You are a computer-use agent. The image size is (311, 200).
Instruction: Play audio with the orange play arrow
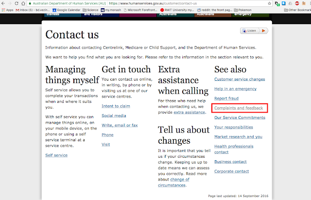263,31
